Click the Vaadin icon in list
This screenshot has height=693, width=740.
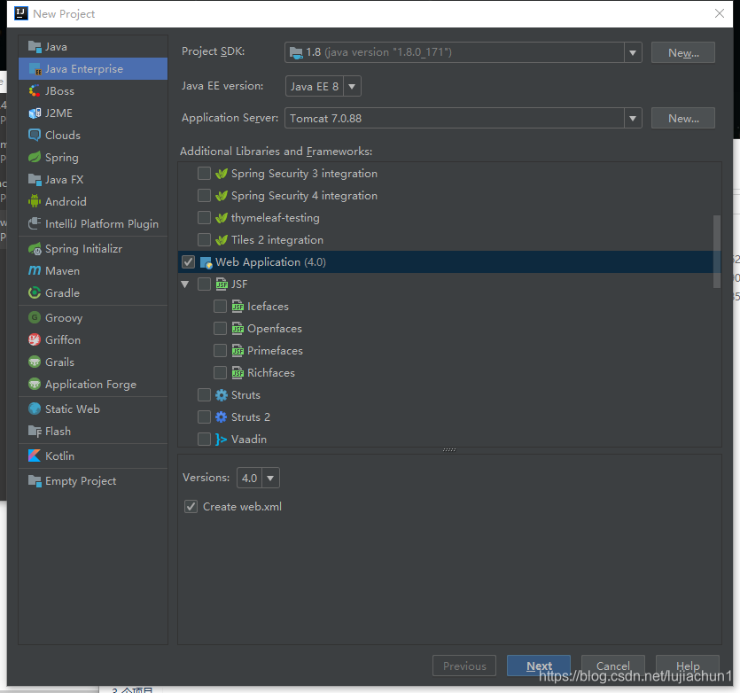pos(221,440)
